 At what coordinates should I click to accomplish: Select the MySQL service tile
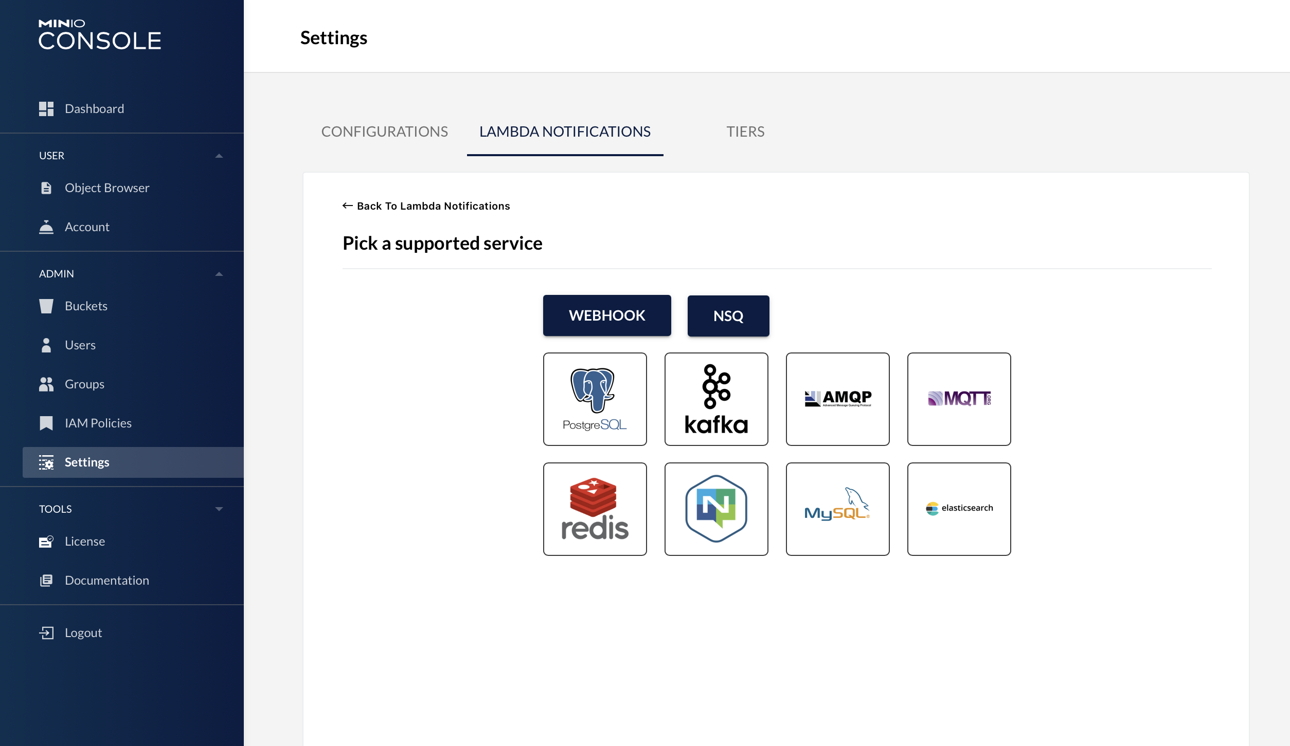coord(837,509)
